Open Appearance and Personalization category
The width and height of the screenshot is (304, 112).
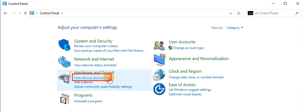[x=199, y=58]
